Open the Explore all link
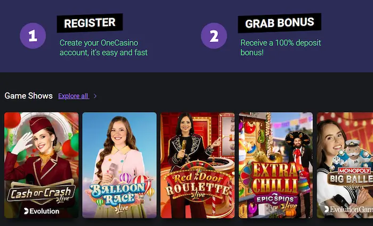The width and height of the screenshot is (373, 226). tap(74, 96)
